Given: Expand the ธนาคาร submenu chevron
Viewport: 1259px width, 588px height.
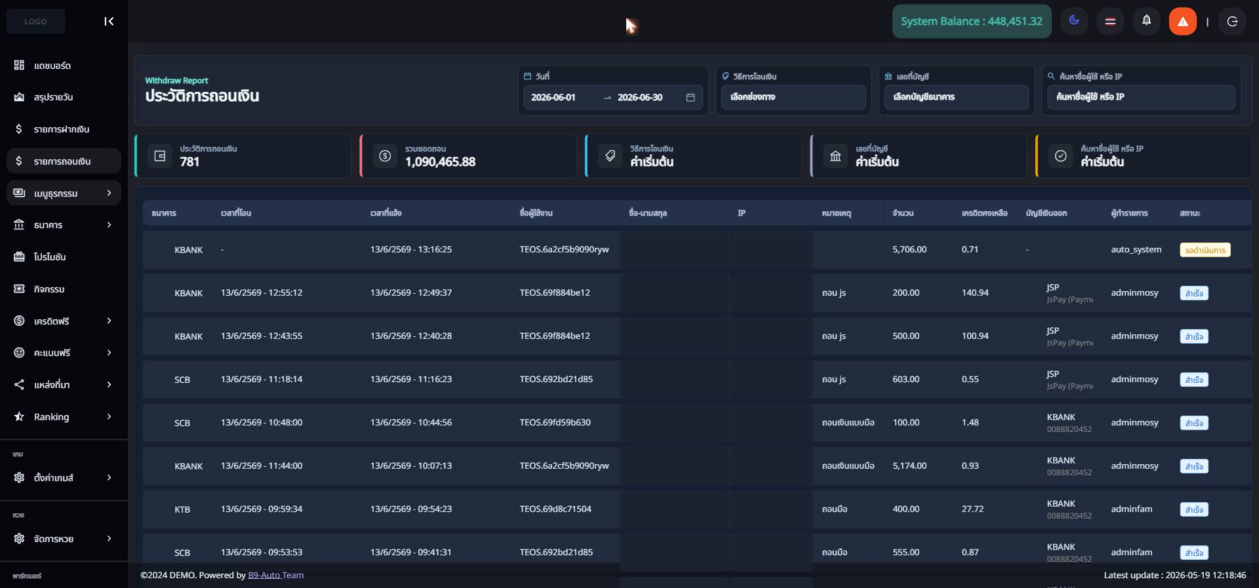Looking at the screenshot, I should click(109, 225).
